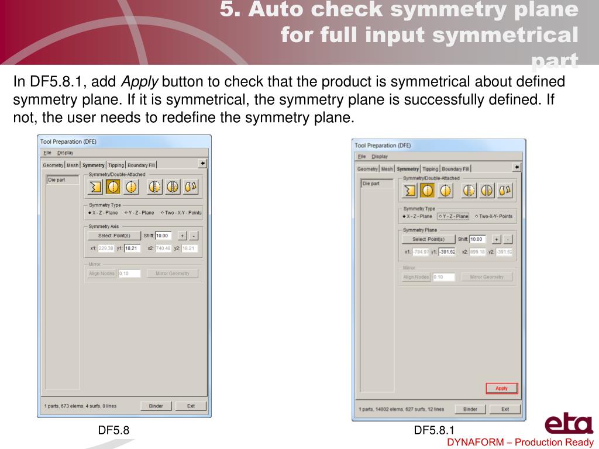Choose split-circle double-line icon in DF5.8 dialog
The image size is (599, 449).
tap(173, 186)
